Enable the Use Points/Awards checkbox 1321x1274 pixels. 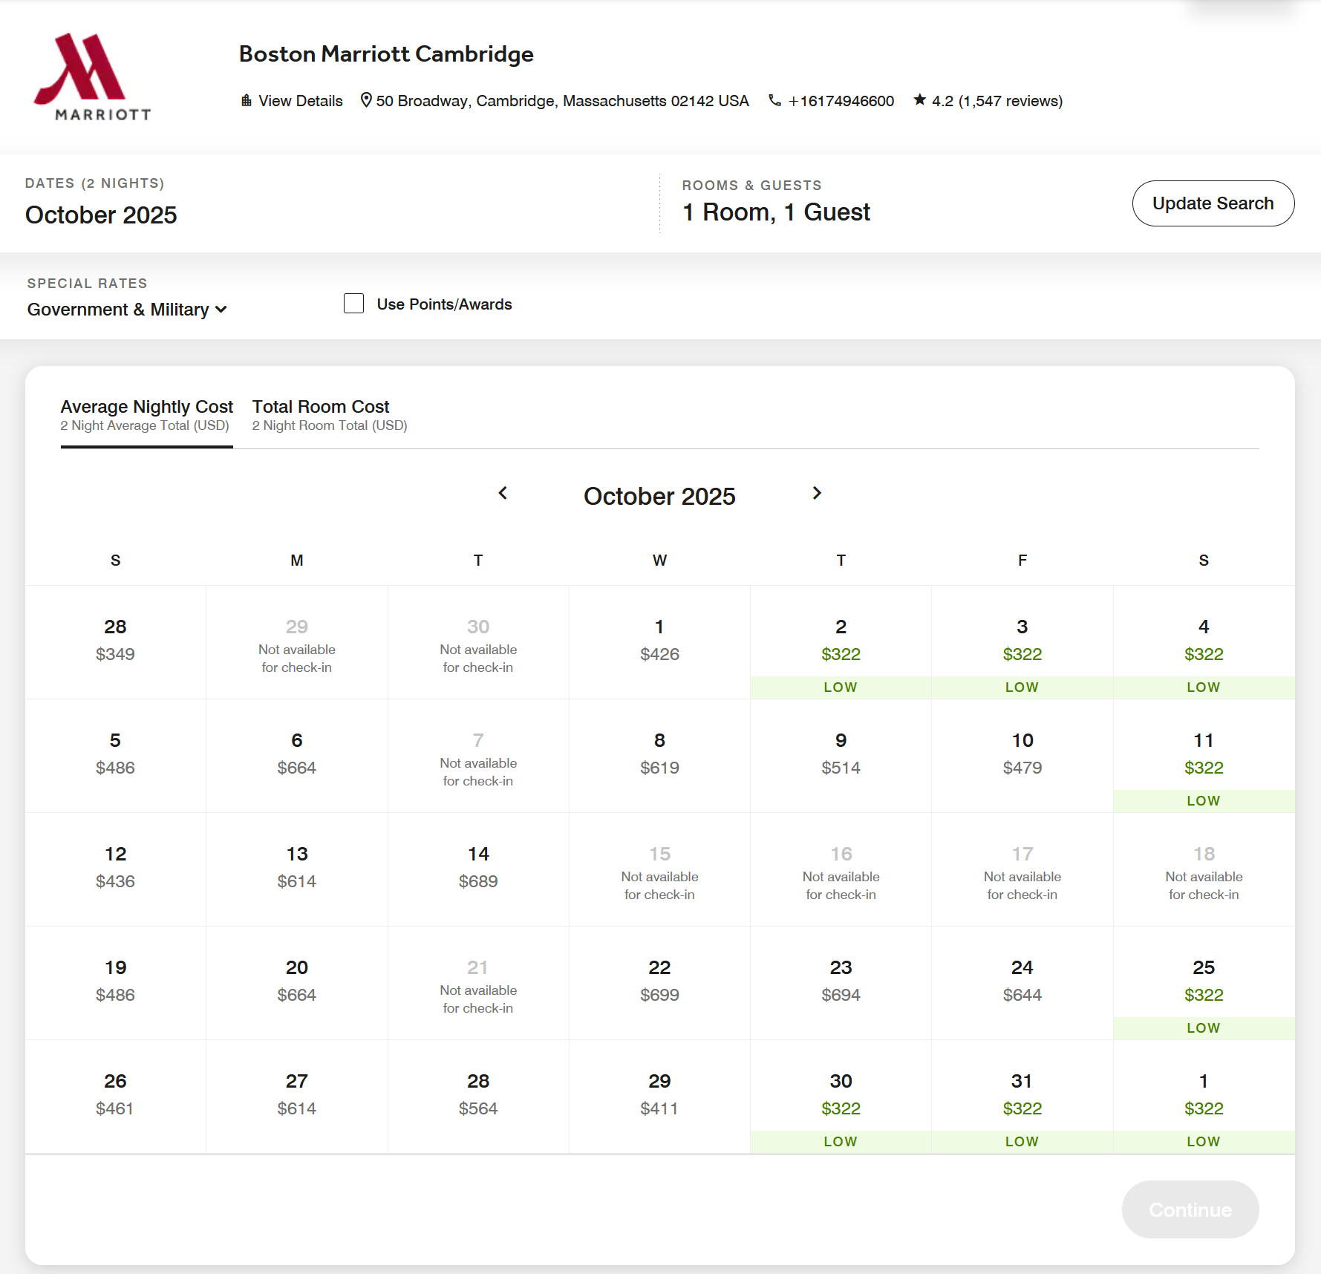[x=353, y=304]
